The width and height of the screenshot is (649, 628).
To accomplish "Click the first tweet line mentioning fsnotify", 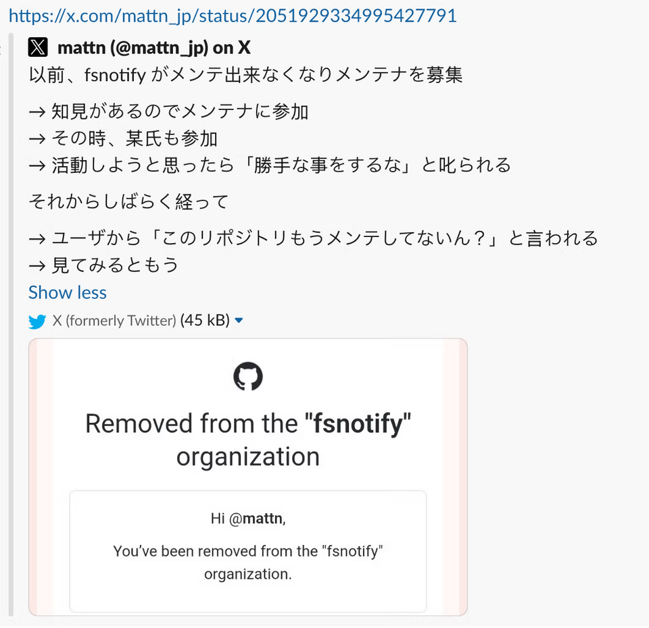I will coord(245,75).
